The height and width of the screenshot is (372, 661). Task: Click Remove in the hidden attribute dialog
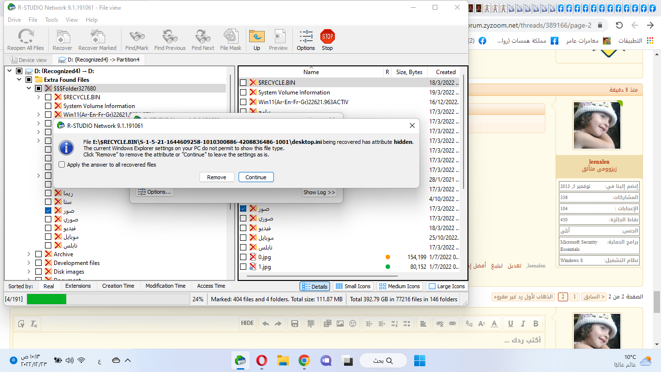click(x=217, y=177)
